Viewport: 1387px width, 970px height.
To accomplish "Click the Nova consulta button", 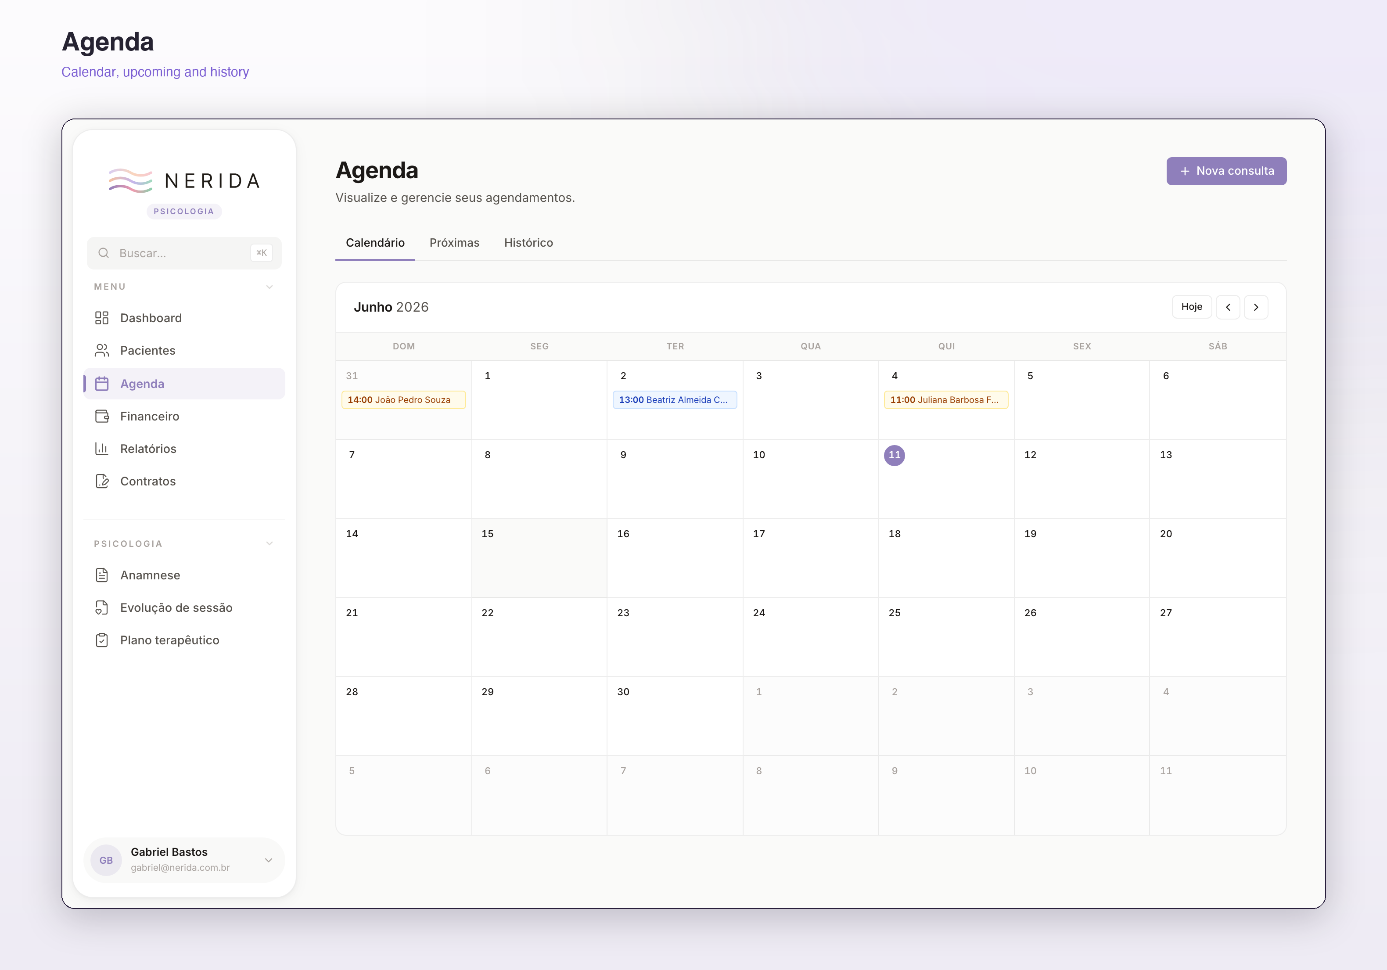I will pos(1226,171).
